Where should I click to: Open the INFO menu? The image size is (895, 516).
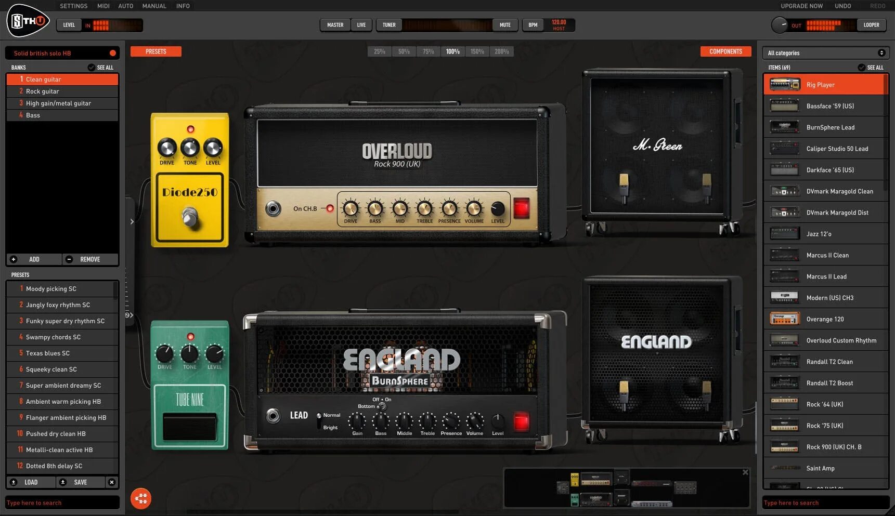(183, 6)
